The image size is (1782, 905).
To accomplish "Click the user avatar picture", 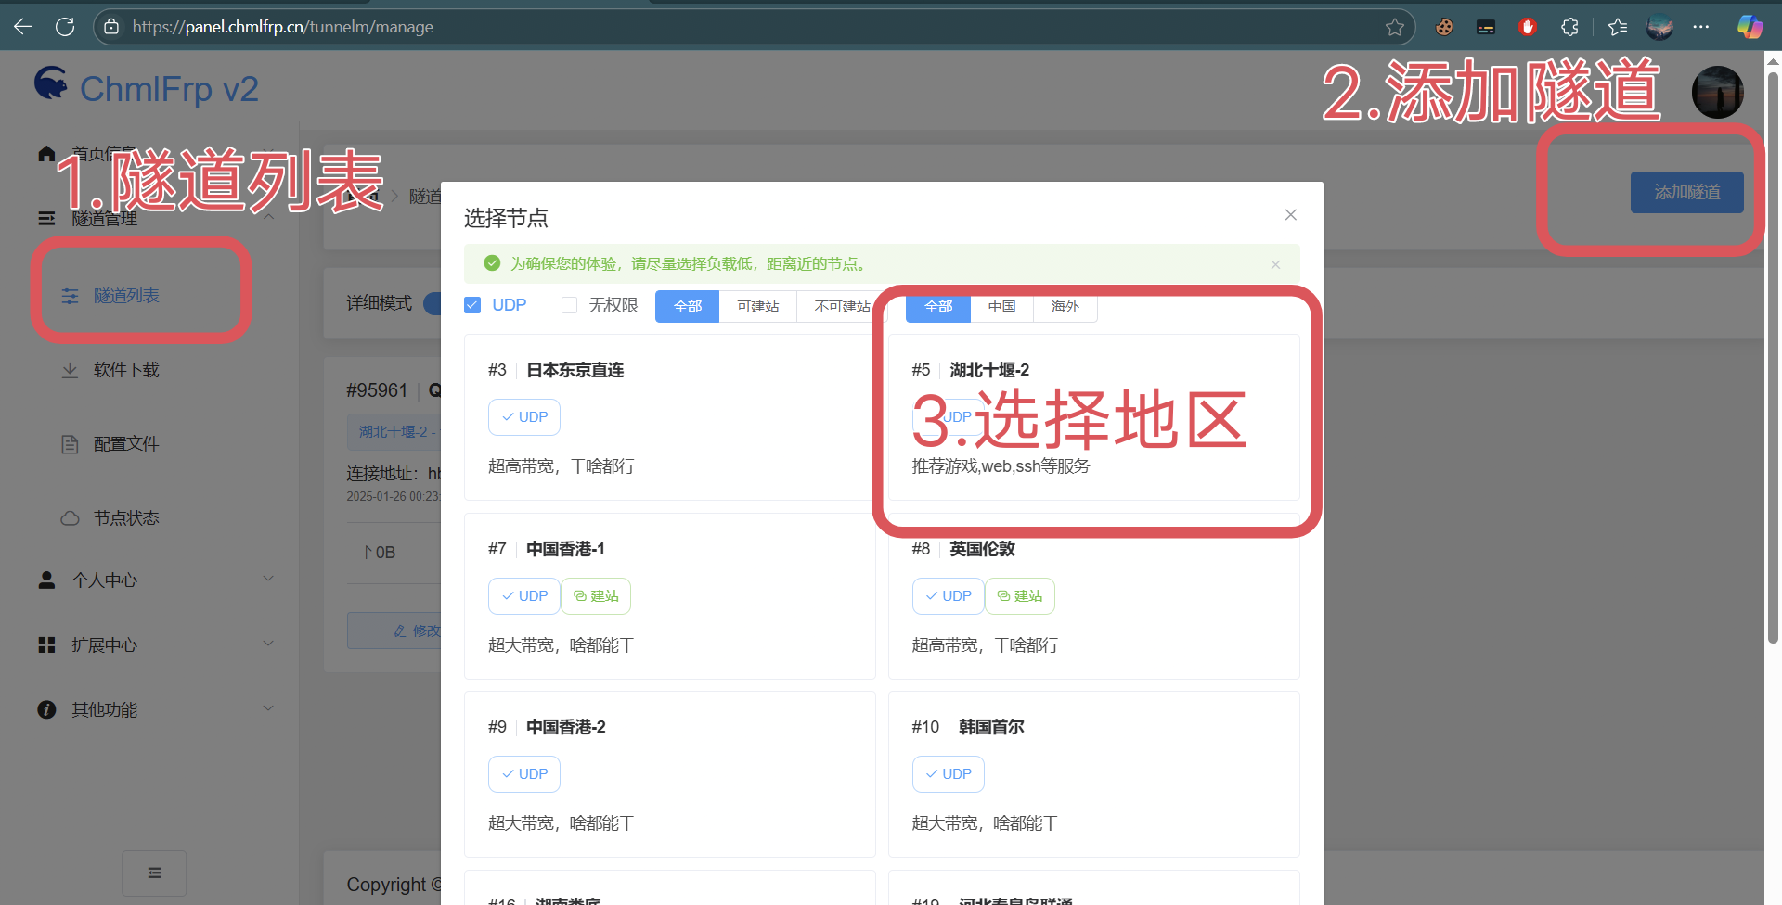I will [x=1717, y=92].
